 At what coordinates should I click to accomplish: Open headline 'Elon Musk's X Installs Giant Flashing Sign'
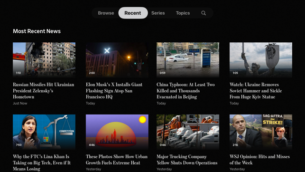click(x=114, y=91)
